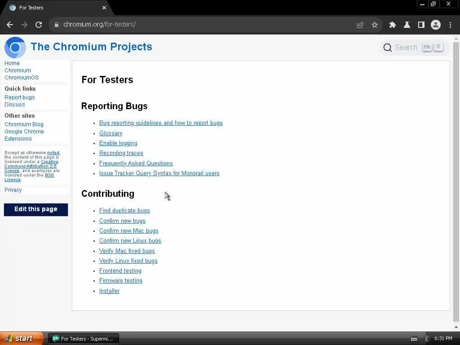The image size is (460, 345).
Task: Open Bug reporting guidelines link
Action: 161,123
